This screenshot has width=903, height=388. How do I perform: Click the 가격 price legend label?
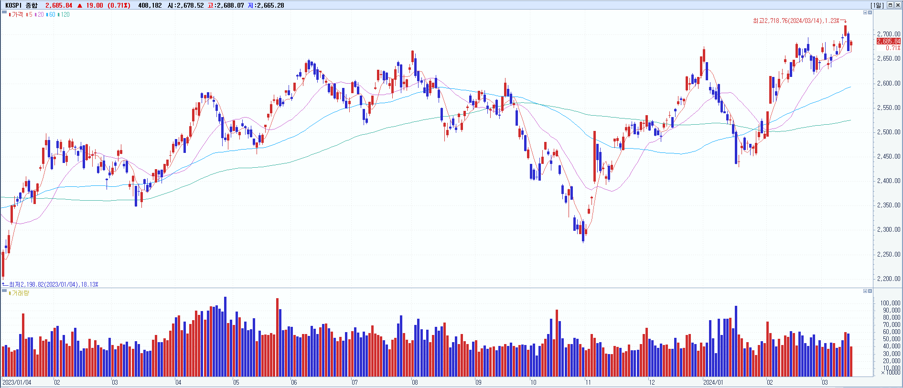coord(16,15)
